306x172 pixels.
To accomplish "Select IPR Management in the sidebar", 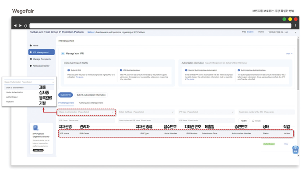I will (x=42, y=52).
